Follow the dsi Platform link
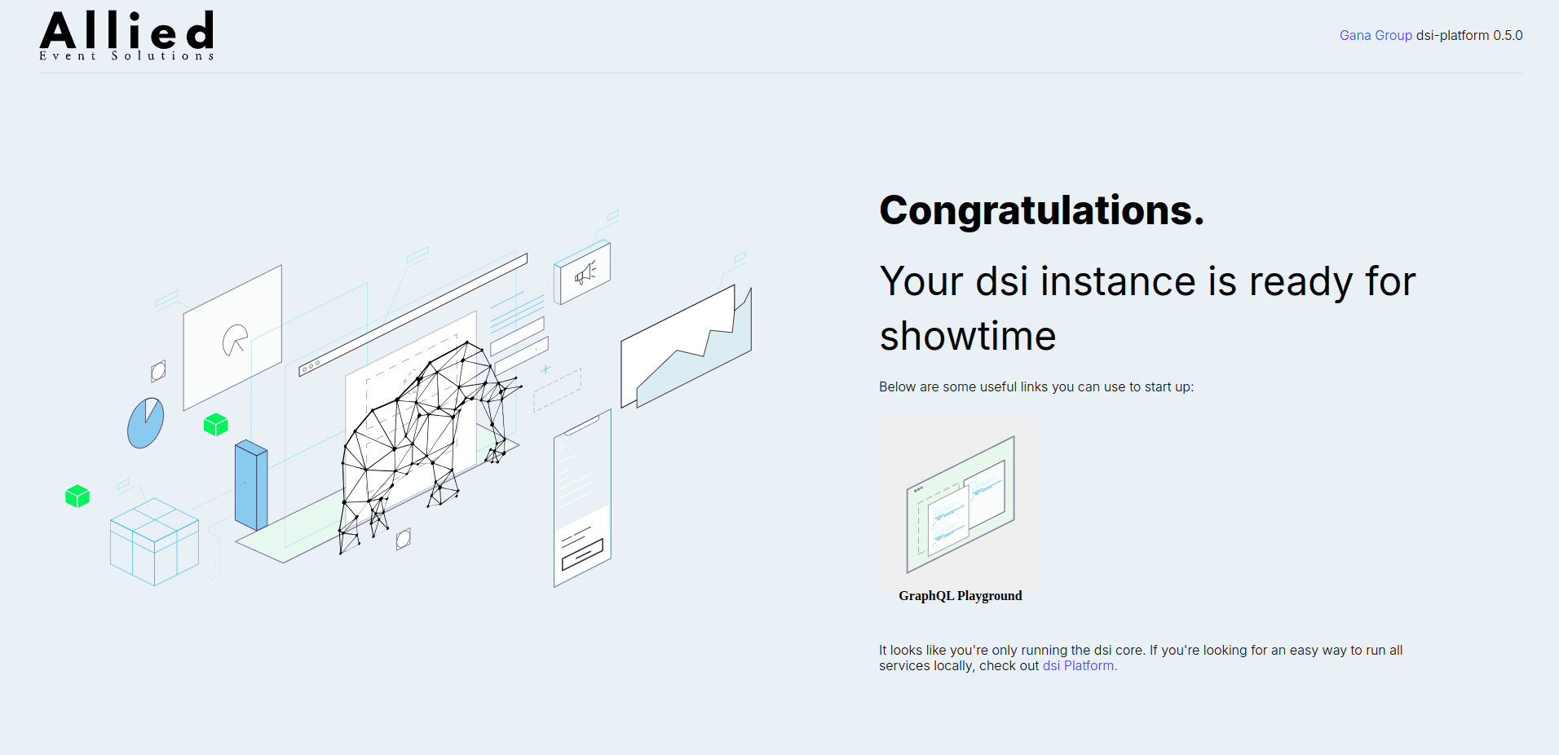 coord(1080,666)
